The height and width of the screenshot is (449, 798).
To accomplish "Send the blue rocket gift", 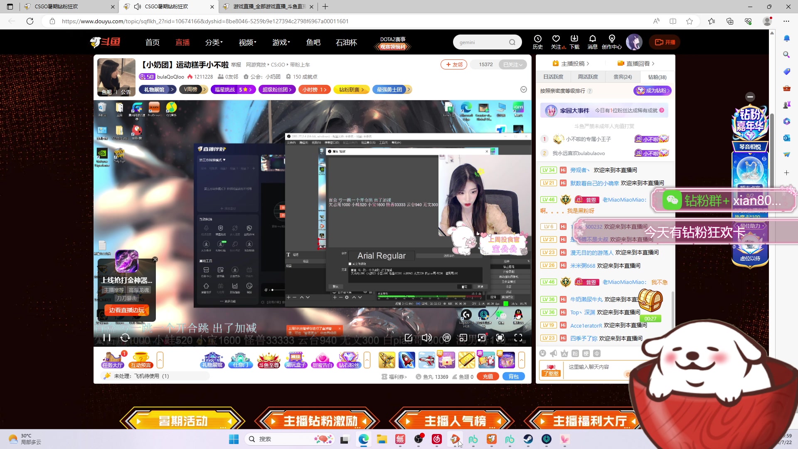I will pos(407,360).
